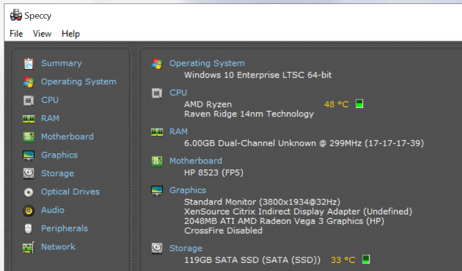Select CPU in the left sidebar
462x271 pixels.
pos(50,100)
